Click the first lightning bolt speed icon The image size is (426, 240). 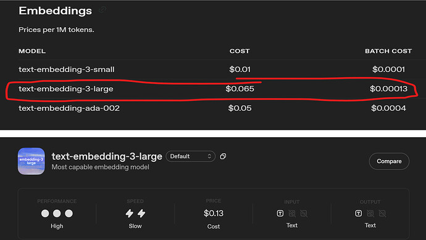(x=130, y=214)
